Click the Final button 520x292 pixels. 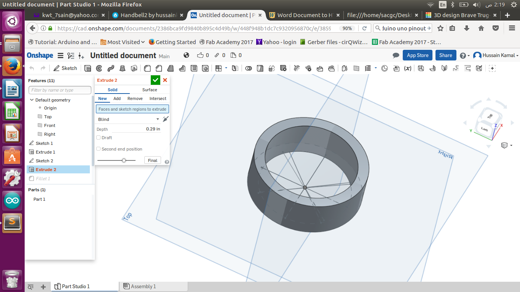pos(153,160)
